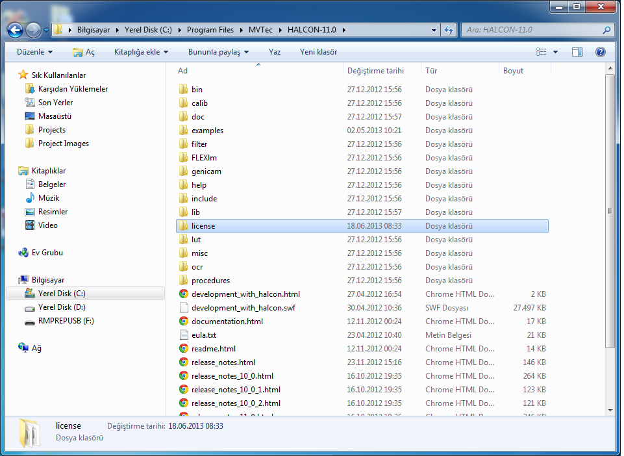The height and width of the screenshot is (456, 624).
Task: Open the Bununla paylaş menu
Action: [x=218, y=52]
